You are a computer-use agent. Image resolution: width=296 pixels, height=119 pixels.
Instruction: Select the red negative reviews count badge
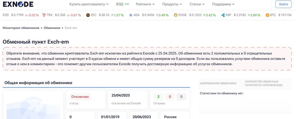[x=170, y=97]
